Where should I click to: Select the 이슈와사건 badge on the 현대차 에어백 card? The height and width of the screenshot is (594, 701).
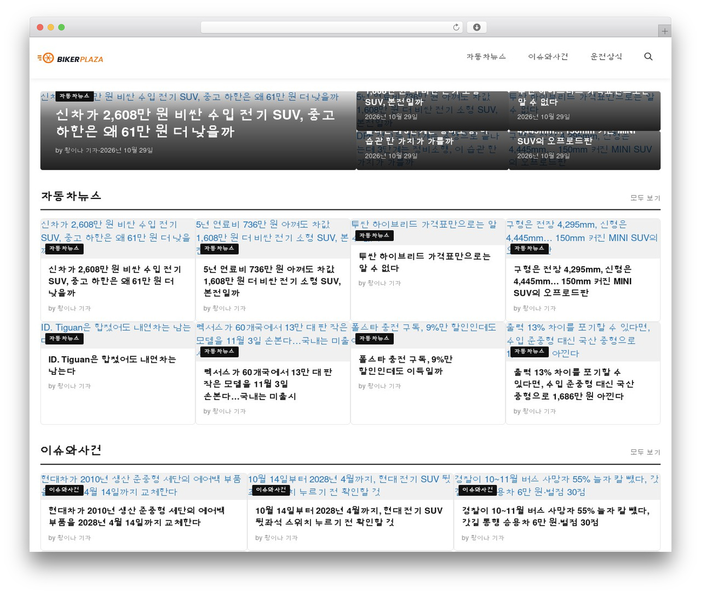click(x=64, y=490)
